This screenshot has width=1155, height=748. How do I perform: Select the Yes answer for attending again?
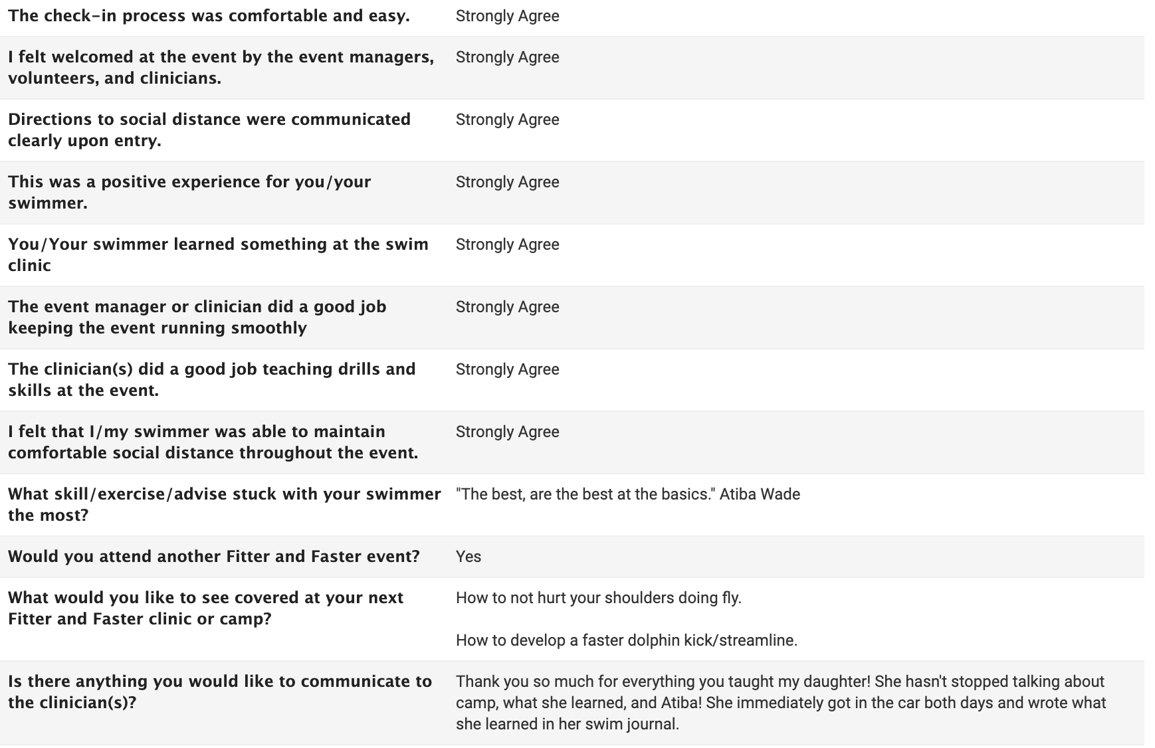point(469,557)
